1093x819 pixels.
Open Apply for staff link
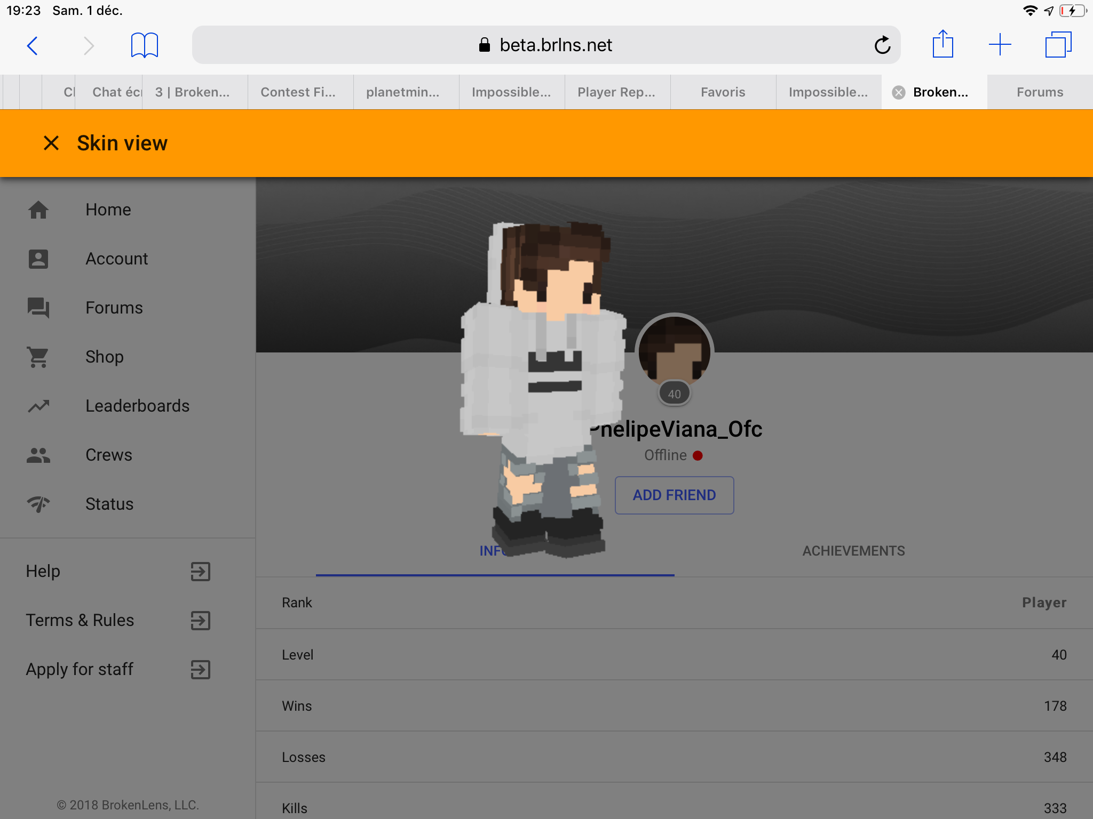coord(80,669)
